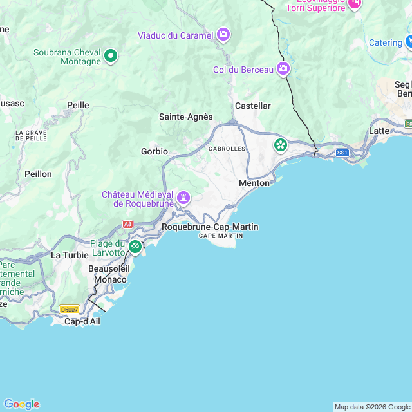Open the Viaduc du Caramel camera pin
The height and width of the screenshot is (412, 412).
point(223,35)
